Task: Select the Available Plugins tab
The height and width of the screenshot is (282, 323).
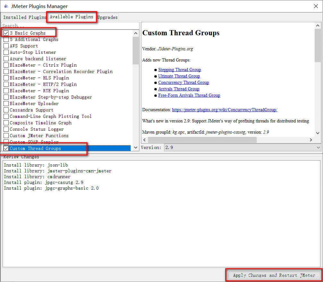Action: (x=71, y=17)
